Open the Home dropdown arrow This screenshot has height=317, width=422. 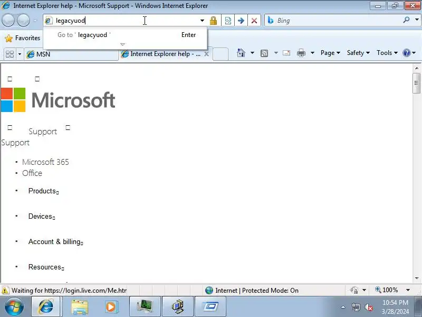[x=252, y=53]
